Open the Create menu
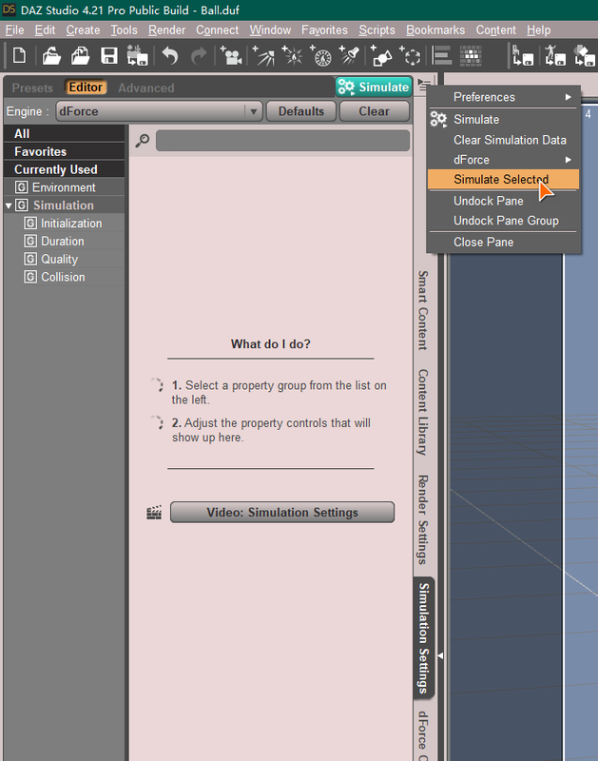The width and height of the screenshot is (598, 761). tap(83, 30)
